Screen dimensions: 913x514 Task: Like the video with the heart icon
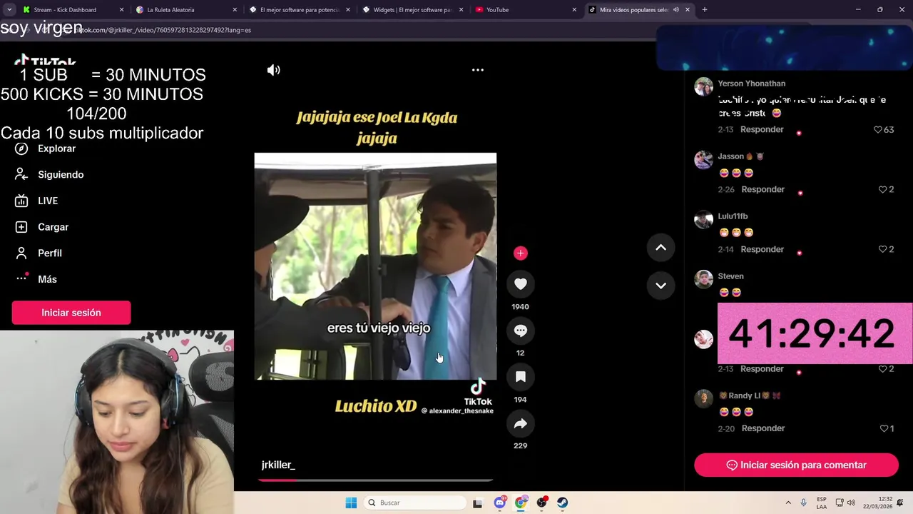pos(521,284)
